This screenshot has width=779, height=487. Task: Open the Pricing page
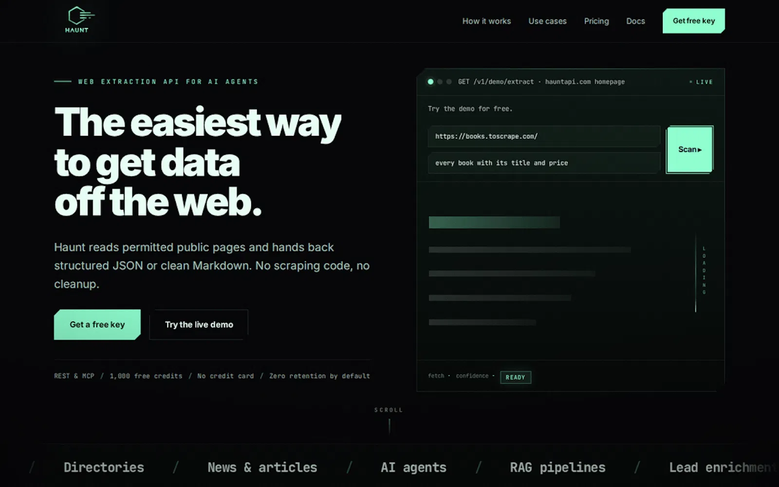tap(596, 21)
